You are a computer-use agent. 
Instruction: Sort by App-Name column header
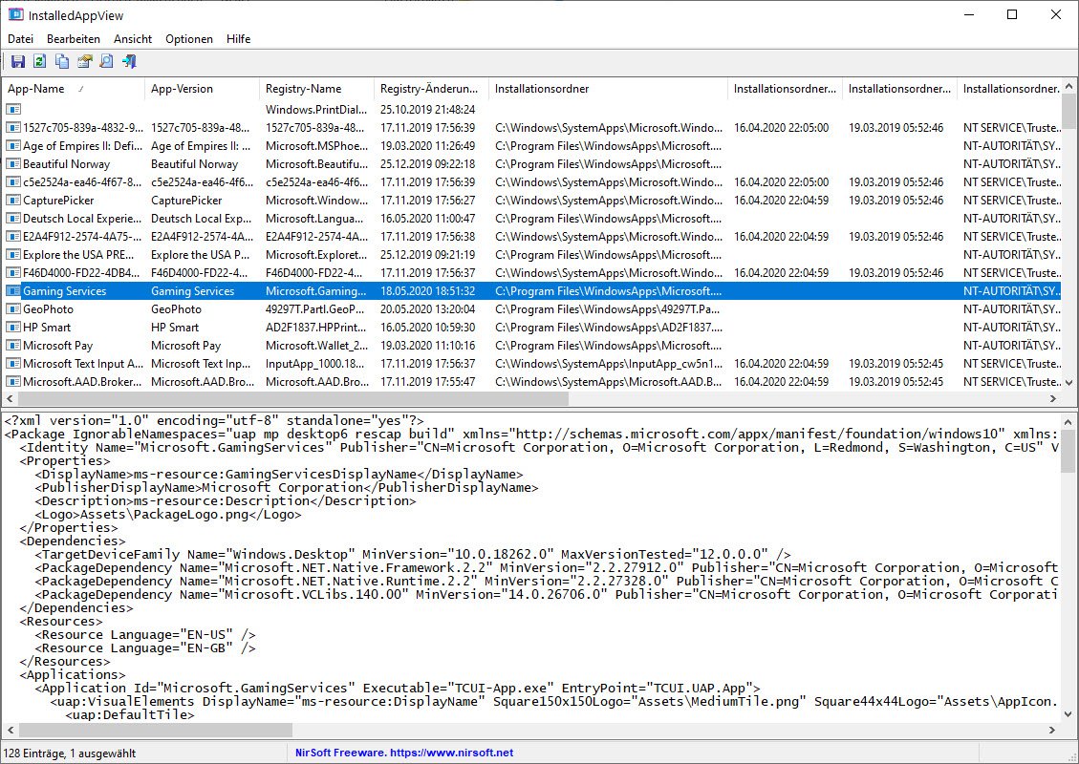click(x=36, y=89)
